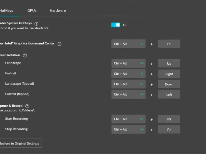Switch to the GPUs tab

tap(32, 11)
